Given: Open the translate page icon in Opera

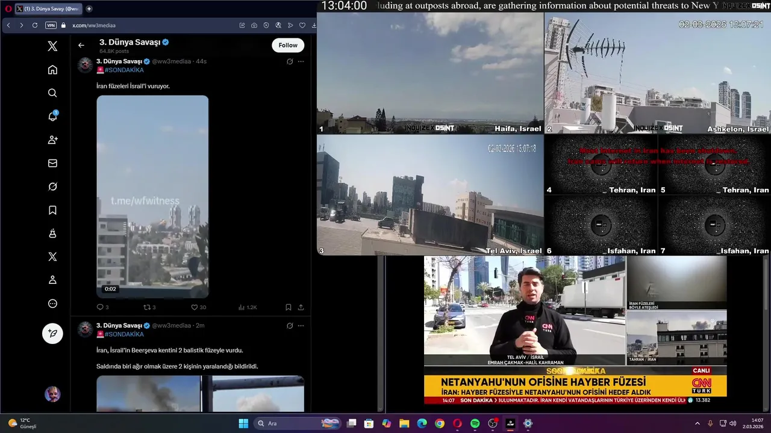Looking at the screenshot, I should [x=278, y=25].
